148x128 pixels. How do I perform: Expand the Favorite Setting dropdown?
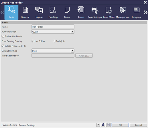[x=98, y=125]
